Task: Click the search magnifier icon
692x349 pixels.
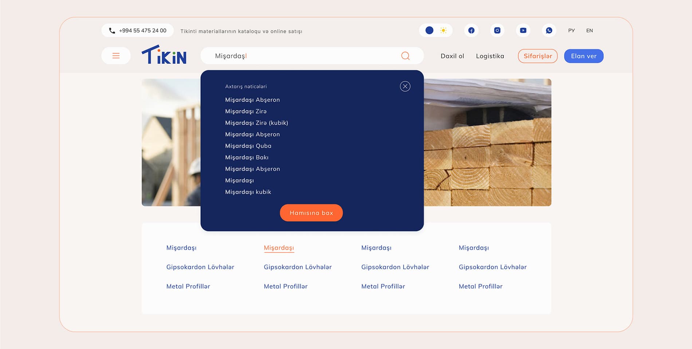Action: 405,56
